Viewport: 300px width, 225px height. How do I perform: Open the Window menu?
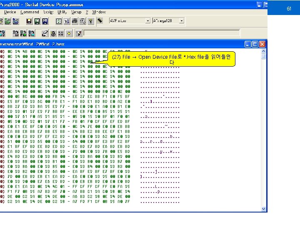pos(99,12)
